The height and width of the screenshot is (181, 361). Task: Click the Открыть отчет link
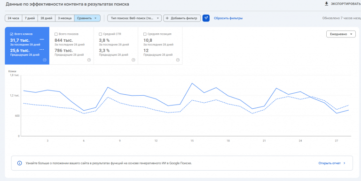330,163
